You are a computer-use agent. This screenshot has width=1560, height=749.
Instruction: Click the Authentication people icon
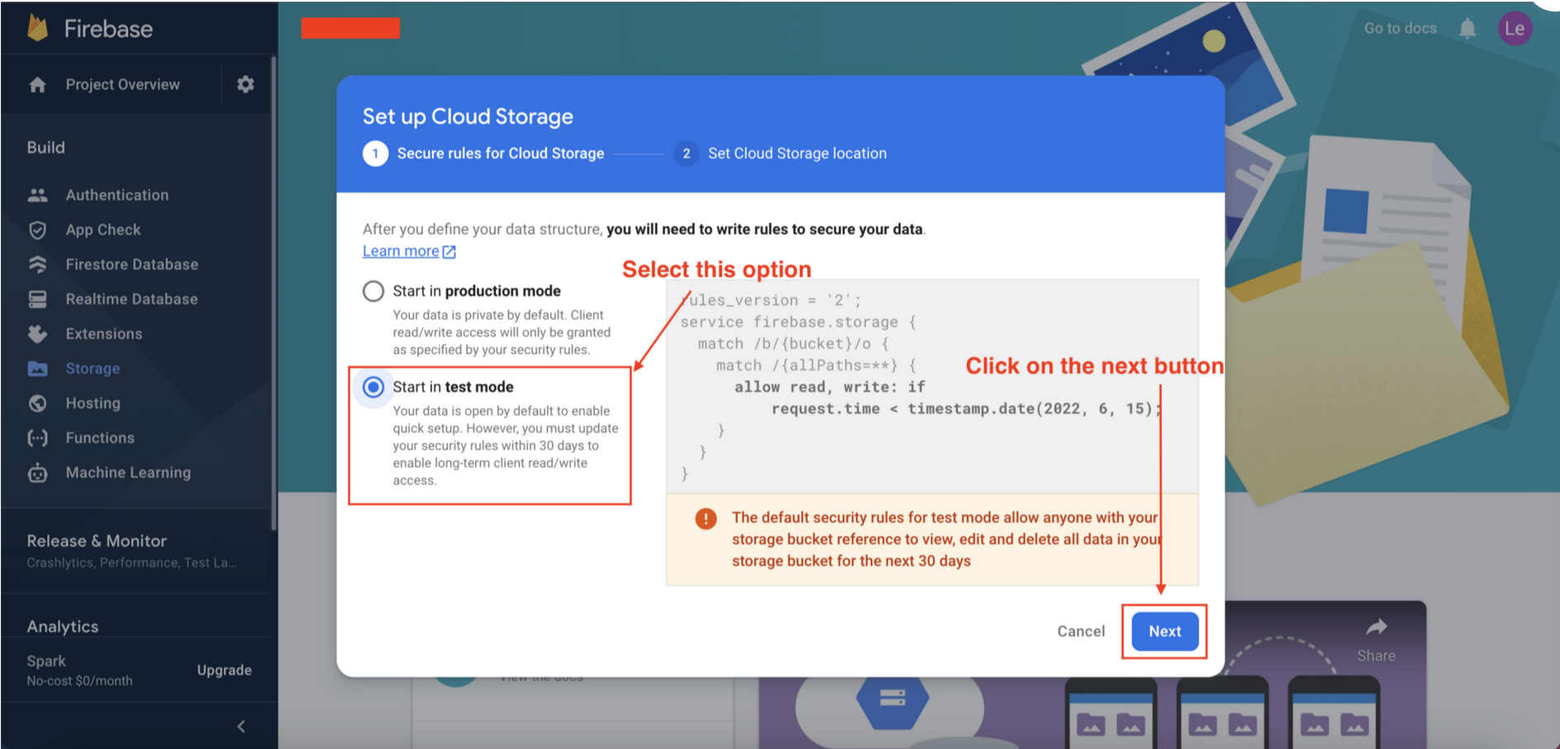37,195
